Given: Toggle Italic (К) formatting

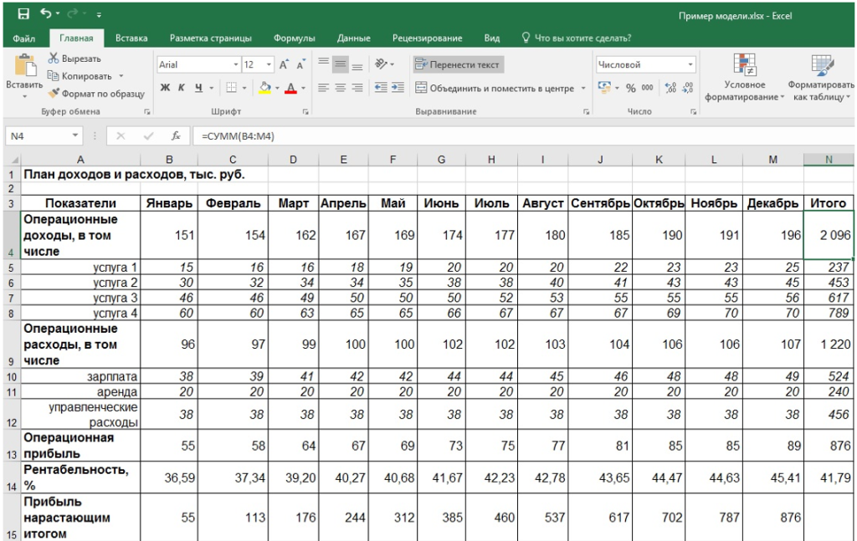Looking at the screenshot, I should click(x=182, y=88).
